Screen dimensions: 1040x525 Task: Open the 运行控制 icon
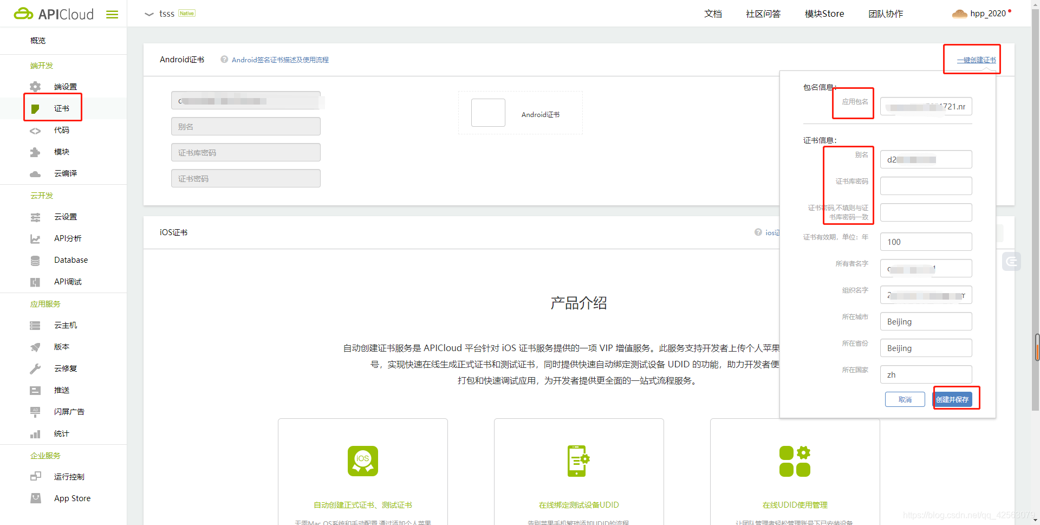(35, 477)
